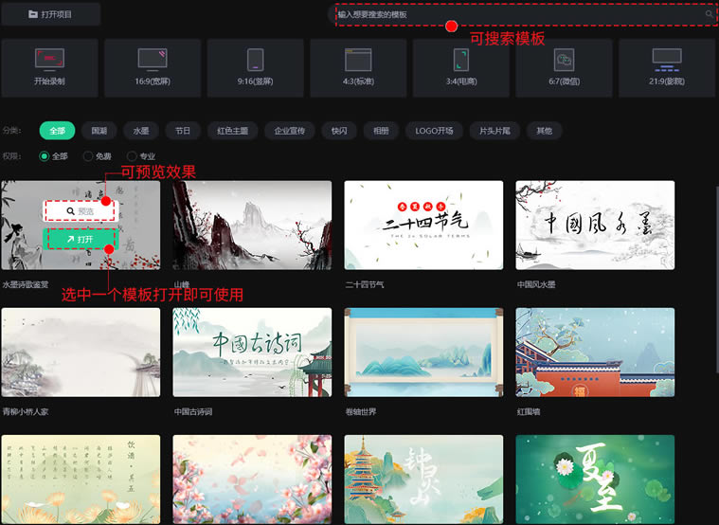Click the 打开项目 button
719x525 pixels.
pos(51,14)
